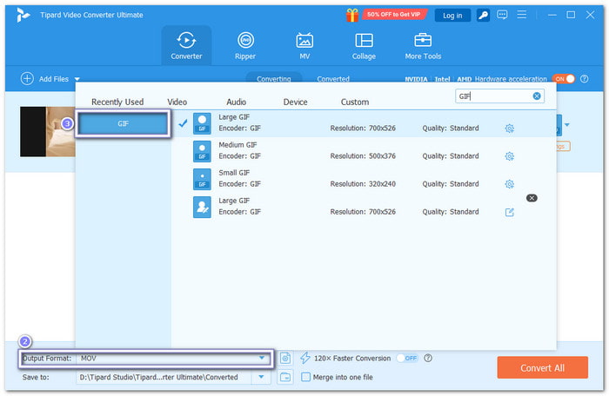Select the Device format tab
This screenshot has width=609, height=396.
[295, 102]
